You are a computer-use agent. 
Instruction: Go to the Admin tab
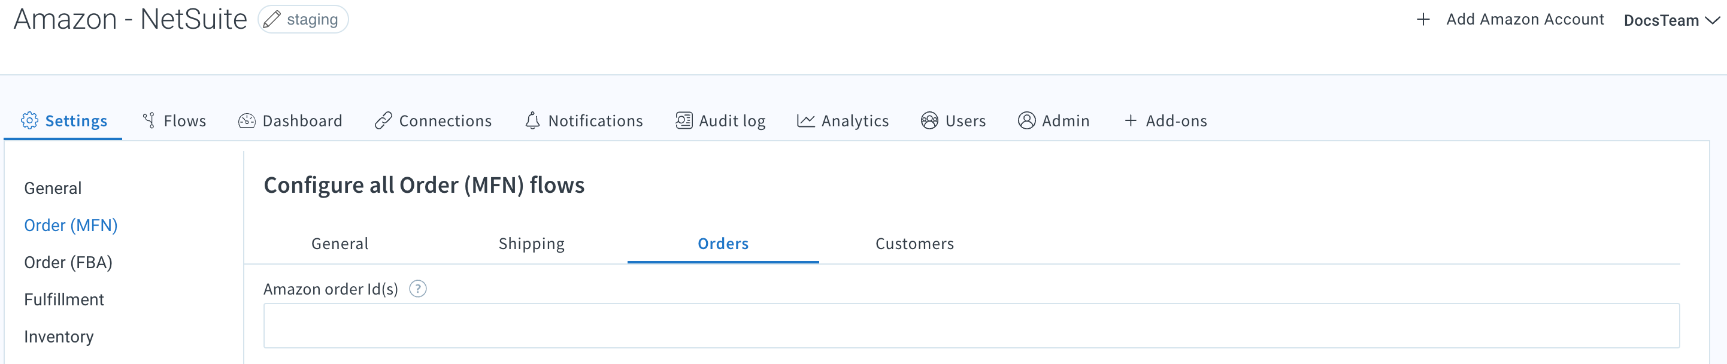pyautogui.click(x=1054, y=121)
